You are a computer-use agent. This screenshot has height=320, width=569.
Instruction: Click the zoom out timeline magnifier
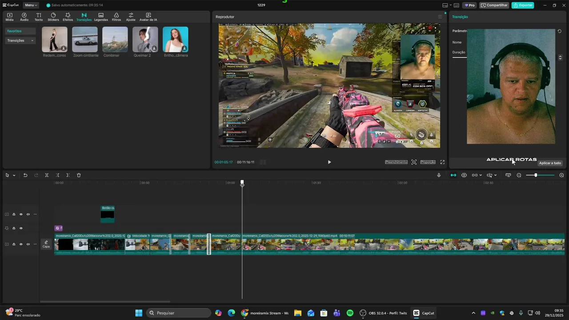point(519,175)
